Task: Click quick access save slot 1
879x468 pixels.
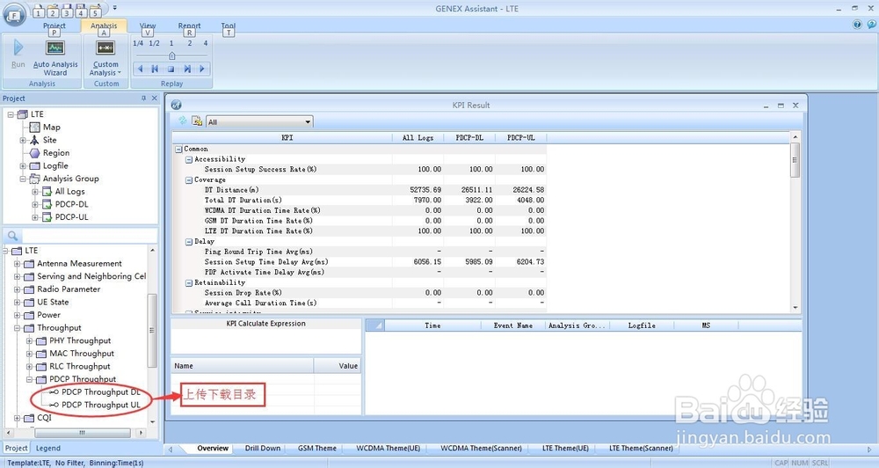Action: 38,11
